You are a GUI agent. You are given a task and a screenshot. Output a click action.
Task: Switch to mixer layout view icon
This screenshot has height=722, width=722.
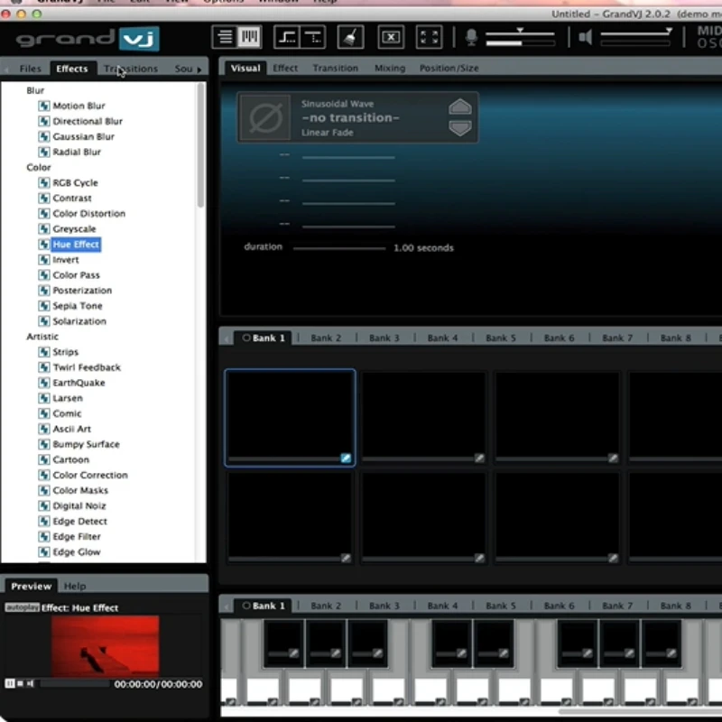point(226,37)
